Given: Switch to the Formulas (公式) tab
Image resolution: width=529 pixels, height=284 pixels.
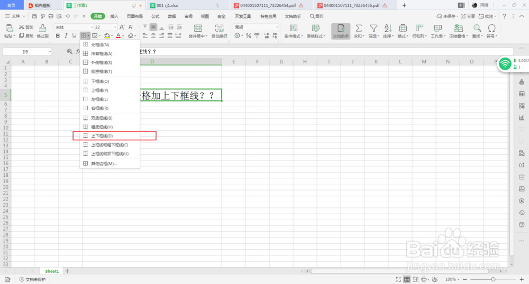Looking at the screenshot, I should pyautogui.click(x=155, y=16).
